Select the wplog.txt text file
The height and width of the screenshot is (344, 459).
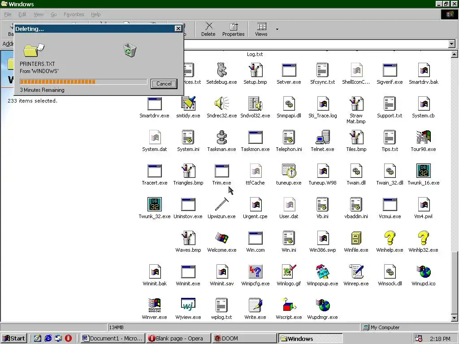221,310
